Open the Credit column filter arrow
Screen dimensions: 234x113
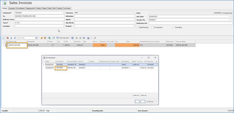(145, 61)
